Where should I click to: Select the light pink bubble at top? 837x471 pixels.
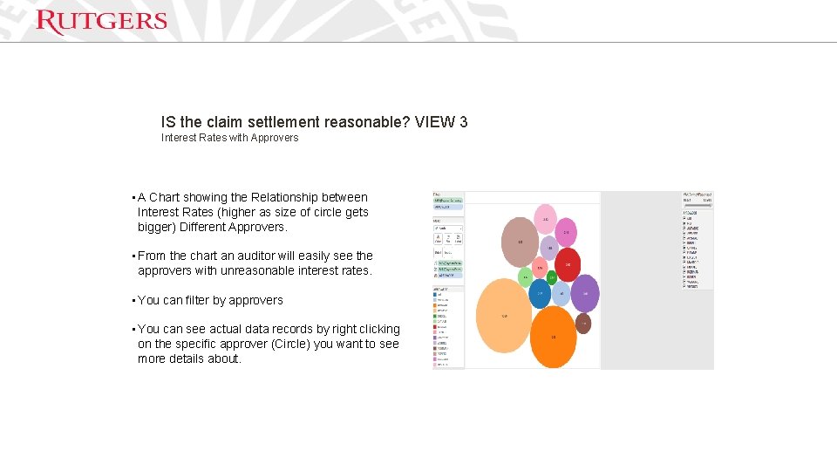click(x=545, y=219)
